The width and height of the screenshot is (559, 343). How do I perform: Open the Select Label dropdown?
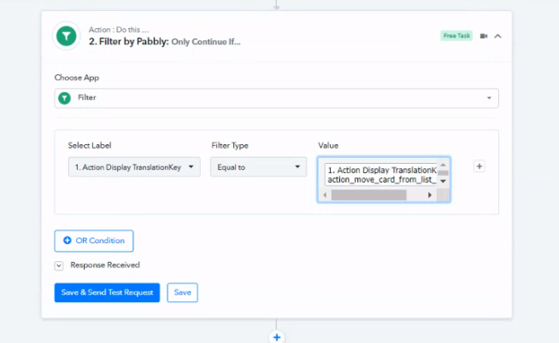[x=134, y=167]
